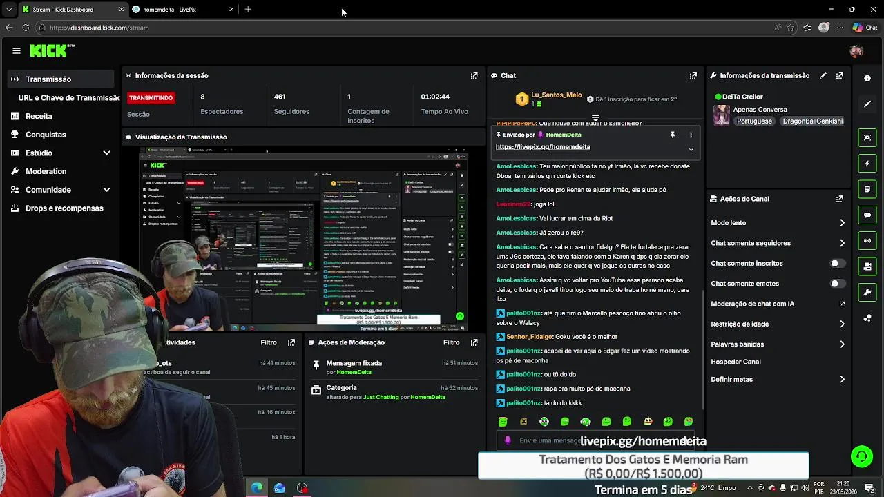Click the pencil icon in right rail
Image resolution: width=884 pixels, height=497 pixels.
click(x=867, y=104)
